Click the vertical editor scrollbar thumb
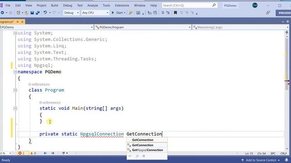The width and height of the screenshot is (291, 163). click(287, 64)
